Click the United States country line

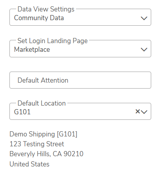[x=30, y=164]
